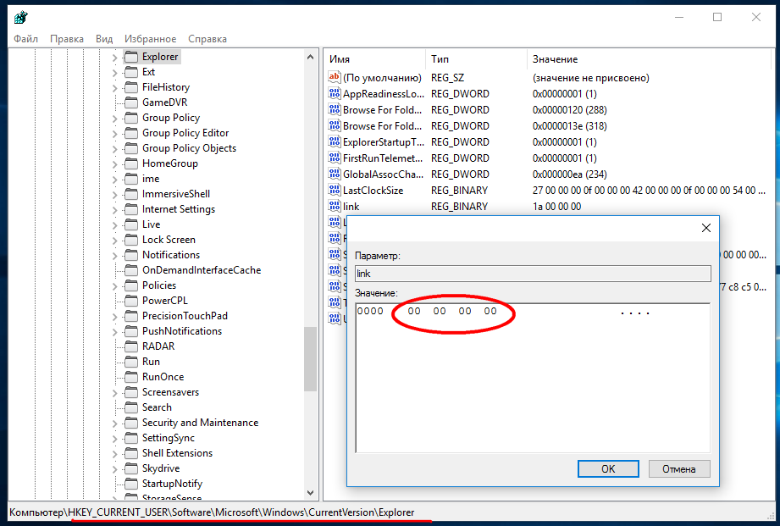Click the REG_SZ type cell
780x526 pixels.
(x=448, y=78)
